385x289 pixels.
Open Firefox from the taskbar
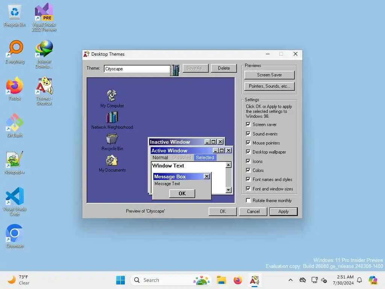coord(238,280)
